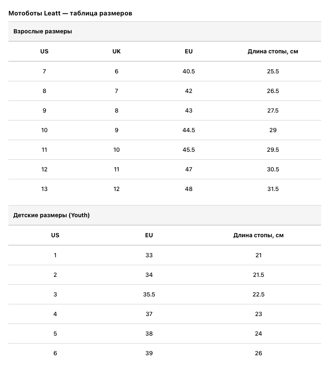Image resolution: width=327 pixels, height=374 pixels.
Task: Click the 22.5 foot length cell
Action: (258, 294)
